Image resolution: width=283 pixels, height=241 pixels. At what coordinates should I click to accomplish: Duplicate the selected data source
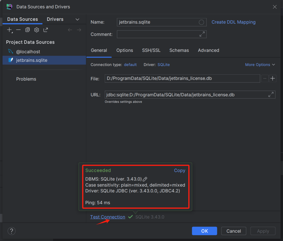point(28,30)
